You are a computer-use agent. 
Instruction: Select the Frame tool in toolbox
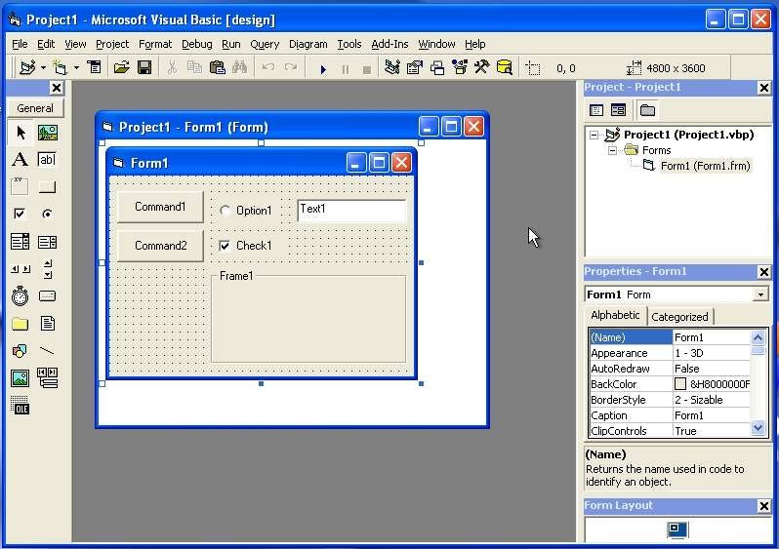(x=20, y=186)
